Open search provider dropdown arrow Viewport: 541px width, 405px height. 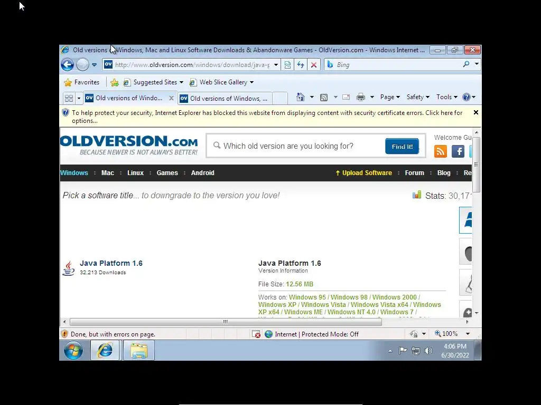click(477, 64)
